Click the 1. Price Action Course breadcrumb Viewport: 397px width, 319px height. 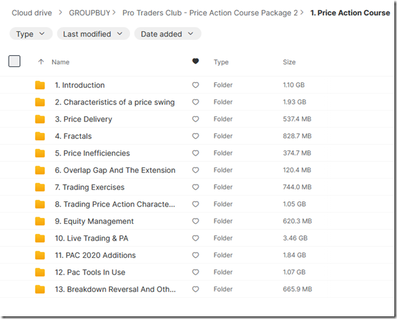pos(350,13)
